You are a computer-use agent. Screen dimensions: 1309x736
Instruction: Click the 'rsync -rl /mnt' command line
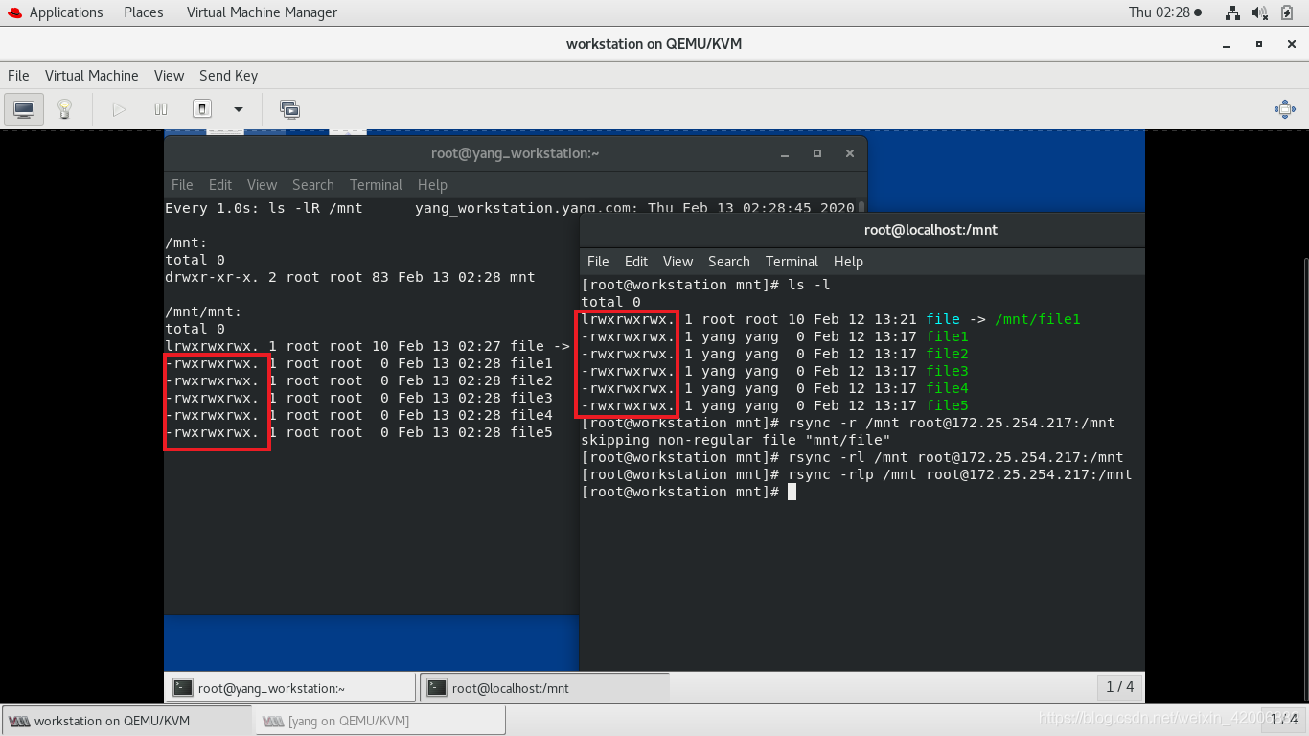[x=853, y=457]
